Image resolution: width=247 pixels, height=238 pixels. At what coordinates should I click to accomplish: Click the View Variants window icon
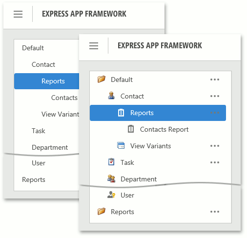(121, 145)
